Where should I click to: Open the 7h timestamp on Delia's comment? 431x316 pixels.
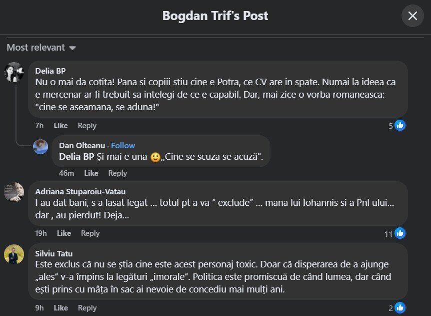point(39,126)
